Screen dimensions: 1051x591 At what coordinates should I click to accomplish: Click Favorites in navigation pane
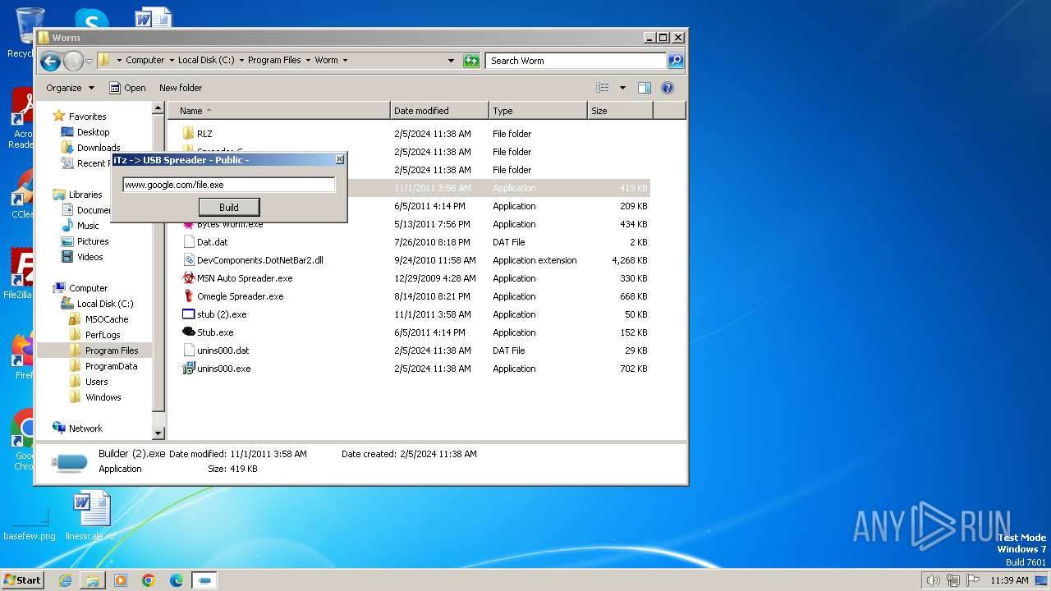point(87,117)
